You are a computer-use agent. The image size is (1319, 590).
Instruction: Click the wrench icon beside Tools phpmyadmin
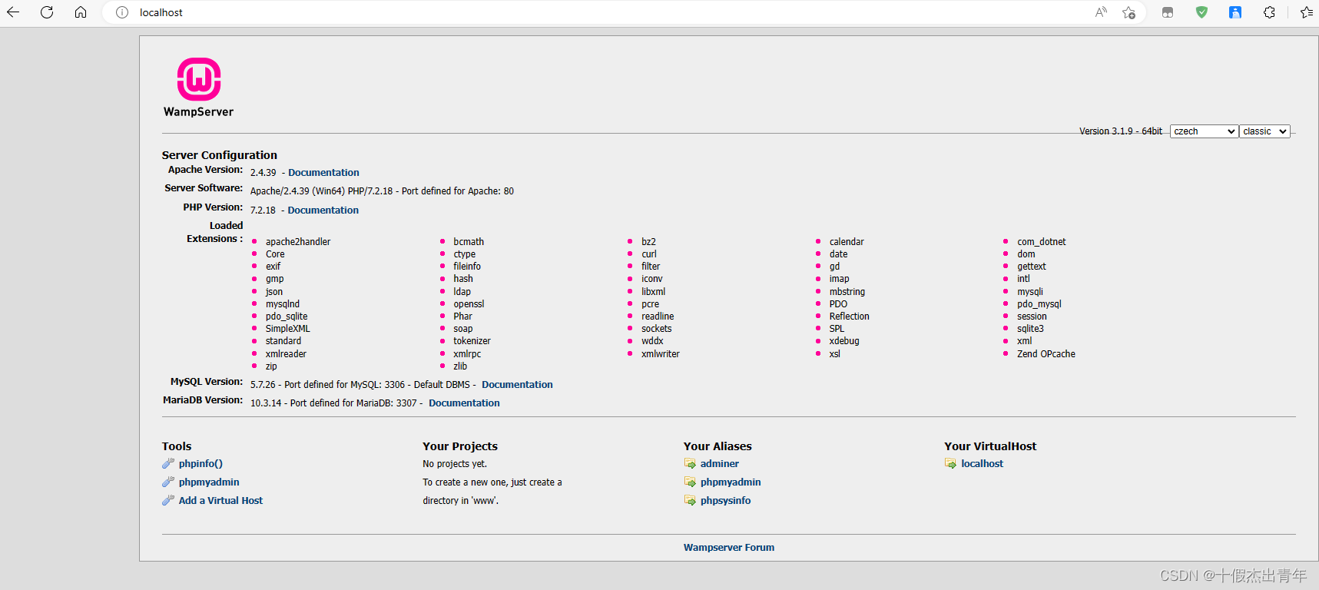click(x=168, y=482)
